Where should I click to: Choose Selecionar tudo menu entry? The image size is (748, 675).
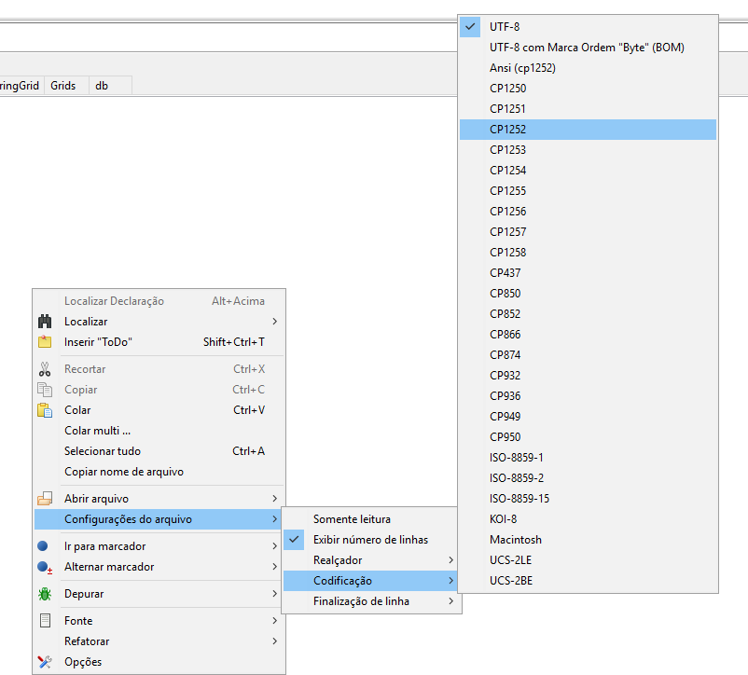159,451
